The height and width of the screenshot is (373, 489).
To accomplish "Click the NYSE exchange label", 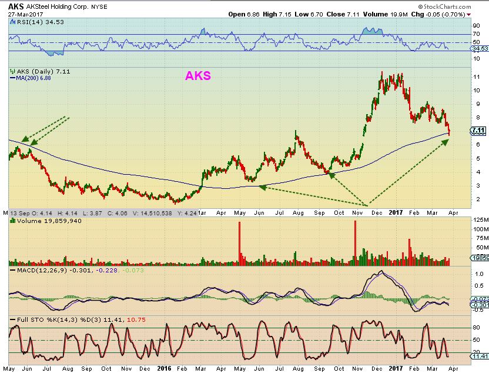I will (99, 7).
